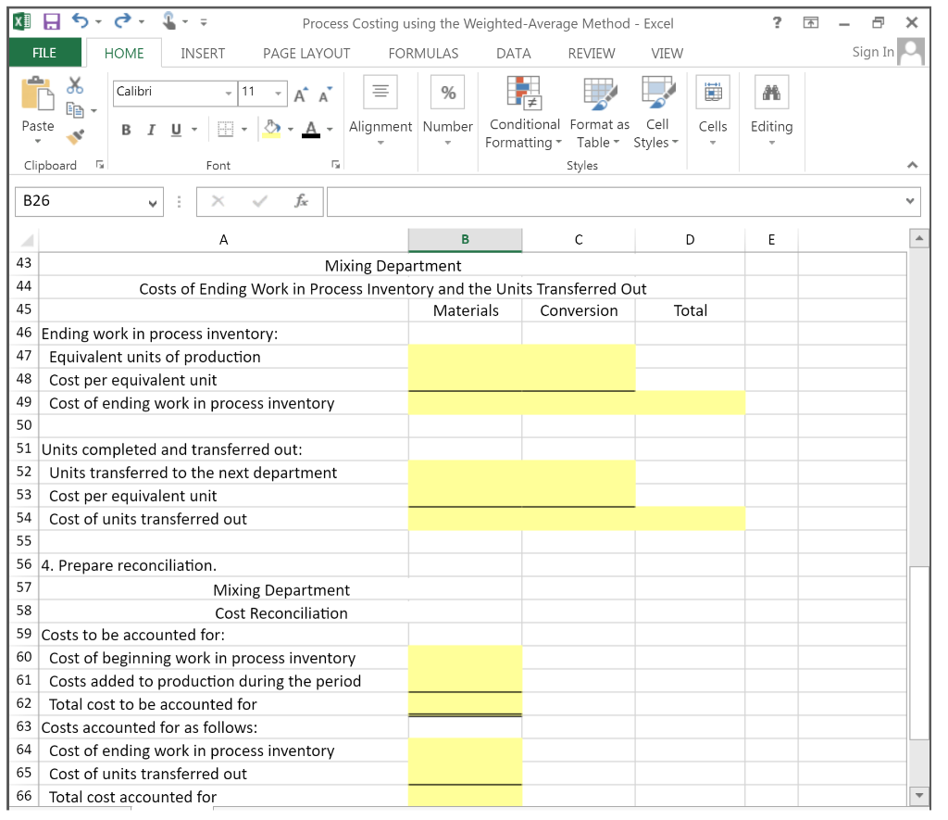The width and height of the screenshot is (948, 820).
Task: Click the Select All corner triangle
Action: 26,240
